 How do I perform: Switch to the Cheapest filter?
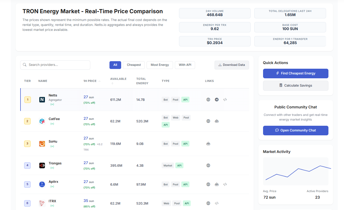pyautogui.click(x=134, y=65)
